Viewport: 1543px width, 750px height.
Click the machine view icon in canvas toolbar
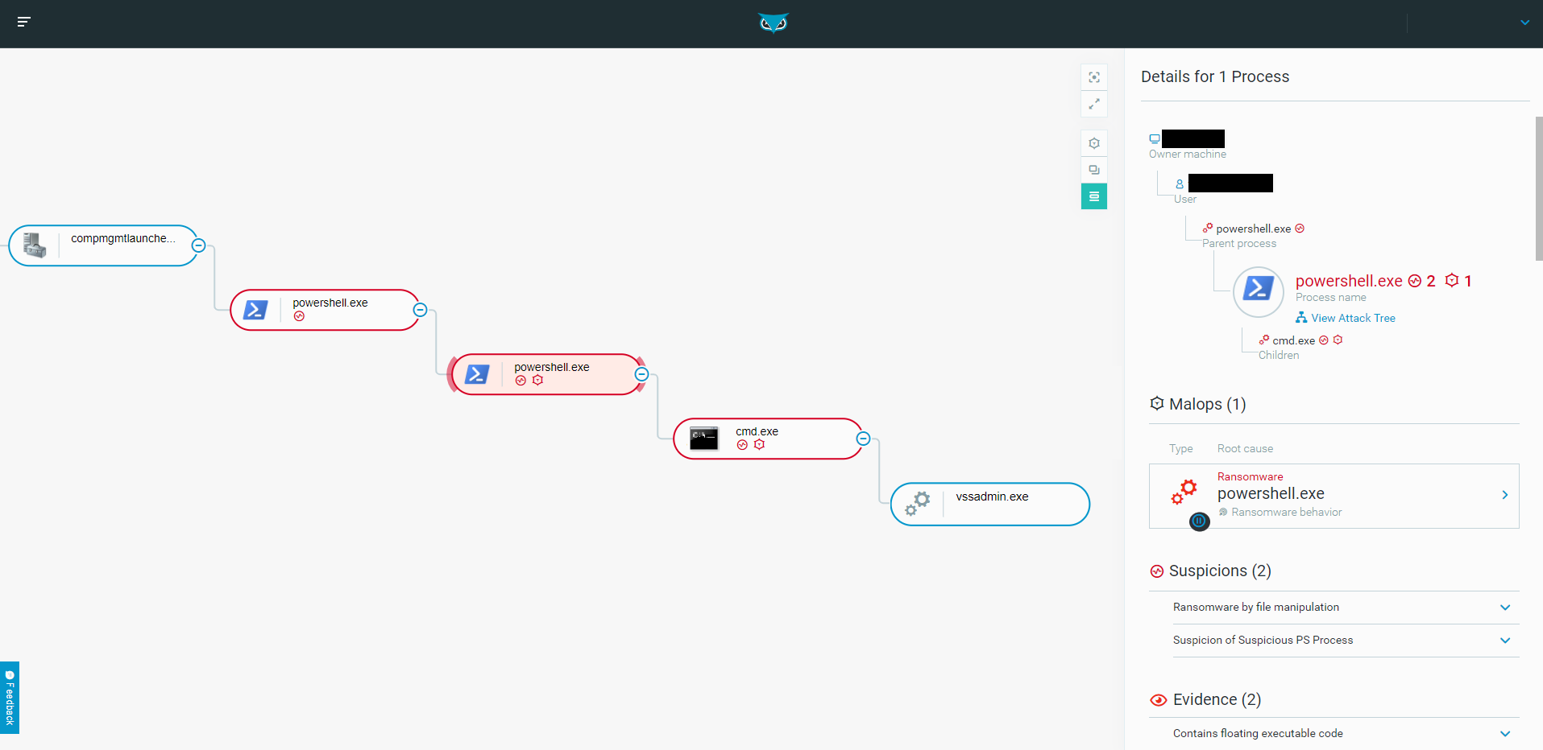(x=1093, y=170)
